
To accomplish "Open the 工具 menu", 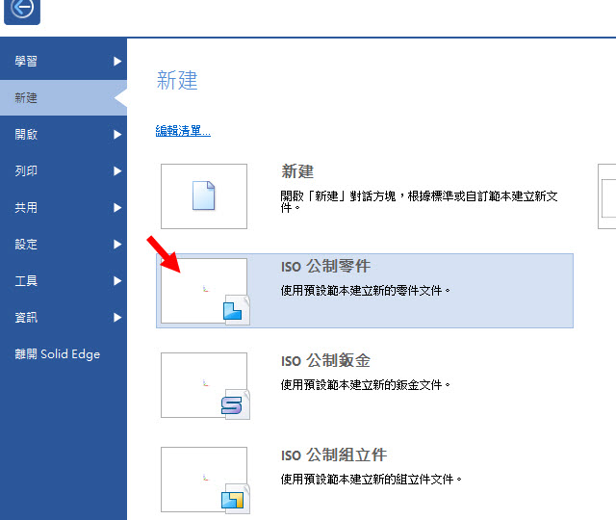I will point(64,280).
